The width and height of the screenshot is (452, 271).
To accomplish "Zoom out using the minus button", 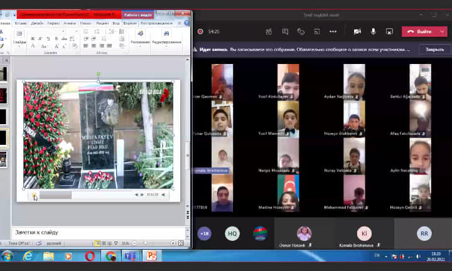I will point(134,243).
